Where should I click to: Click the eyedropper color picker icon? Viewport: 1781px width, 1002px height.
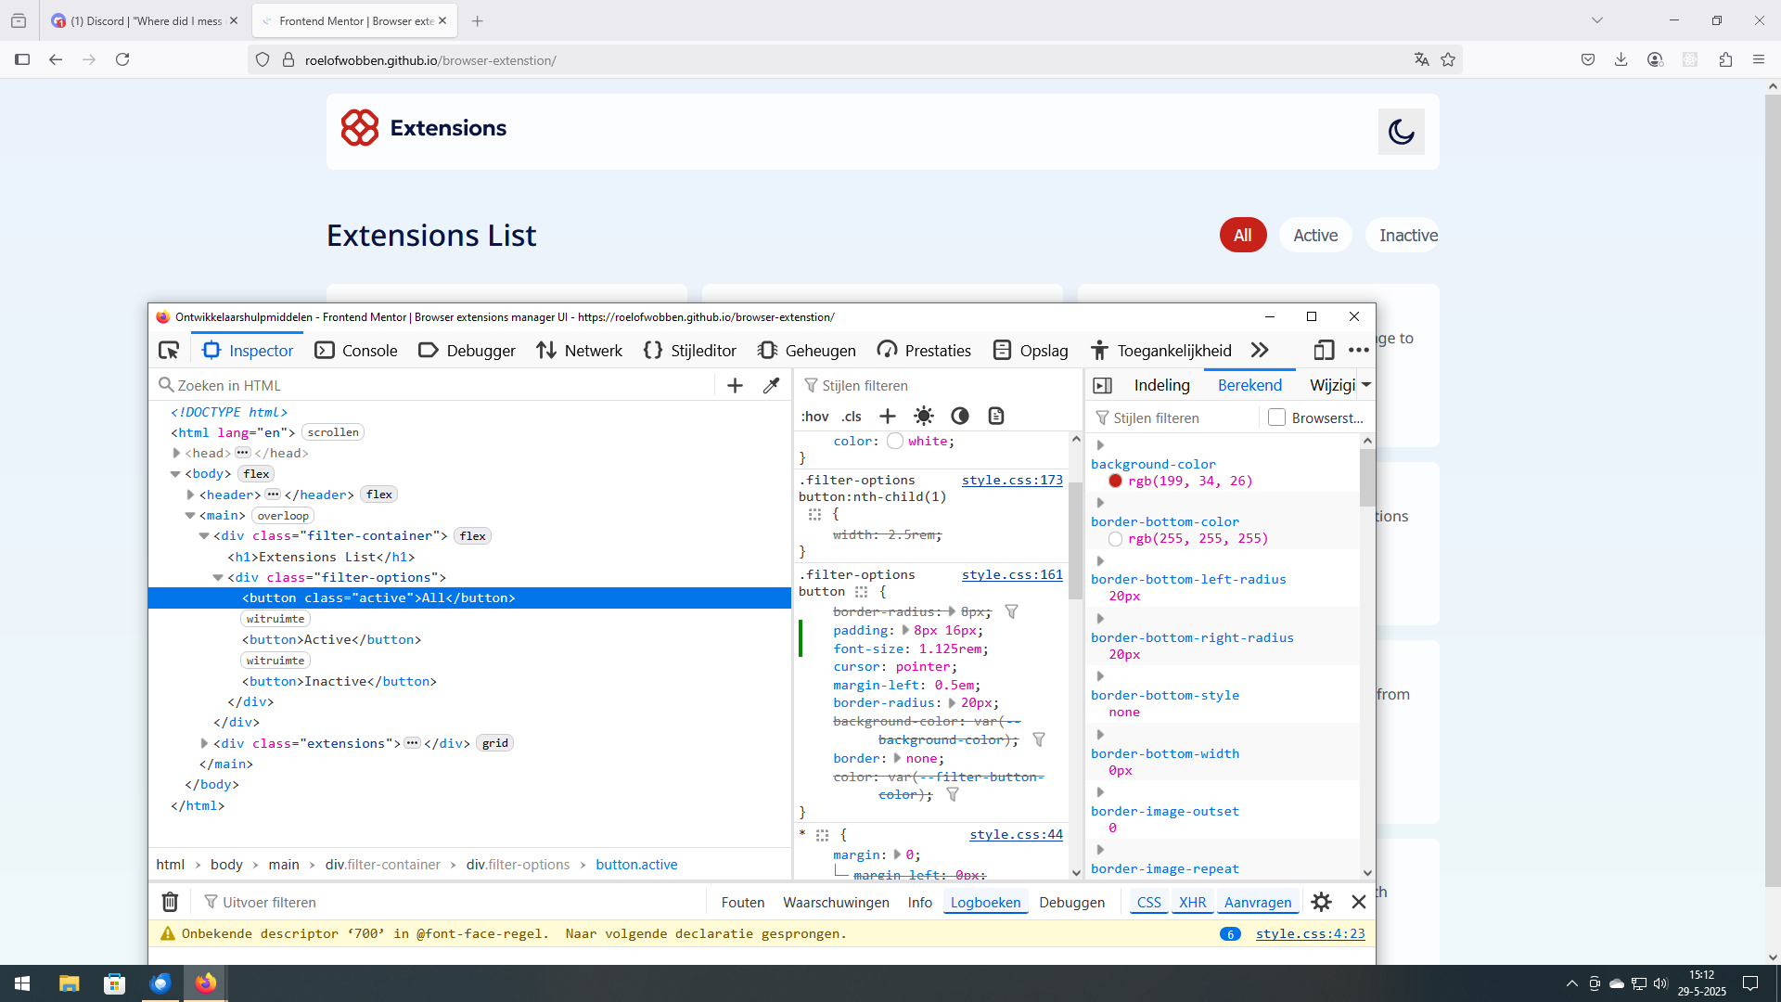[x=771, y=385]
